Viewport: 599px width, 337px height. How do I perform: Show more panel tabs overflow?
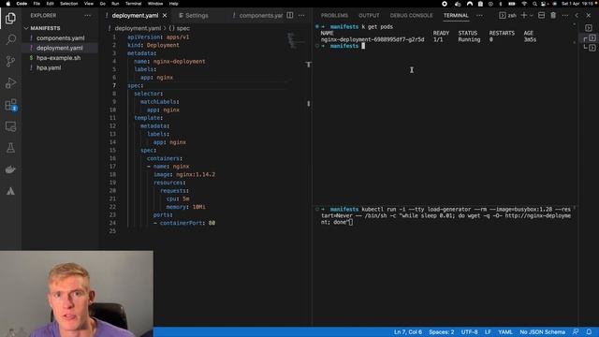[479, 15]
